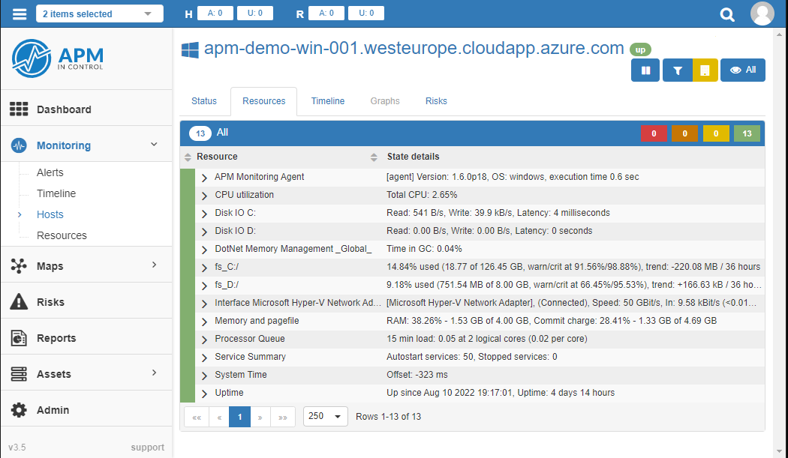Click the red critical count badge
Viewport: 788px width, 458px height.
point(654,133)
